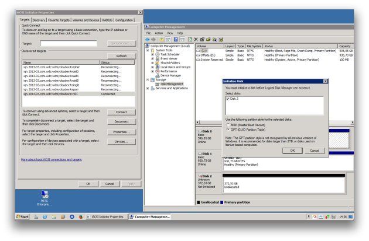The image size is (369, 241).
Task: Open More about basic iSCSI connections link
Action: (52, 159)
